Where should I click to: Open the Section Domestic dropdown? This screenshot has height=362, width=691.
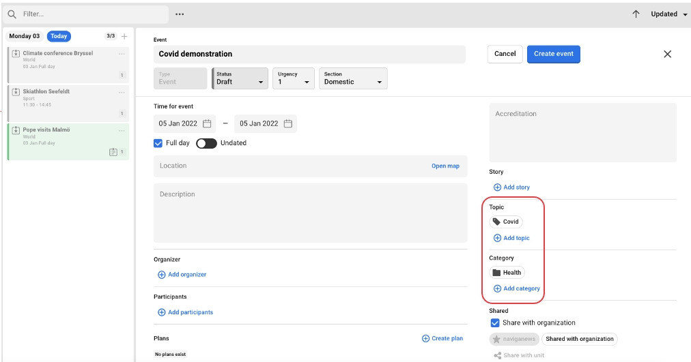[x=353, y=78]
